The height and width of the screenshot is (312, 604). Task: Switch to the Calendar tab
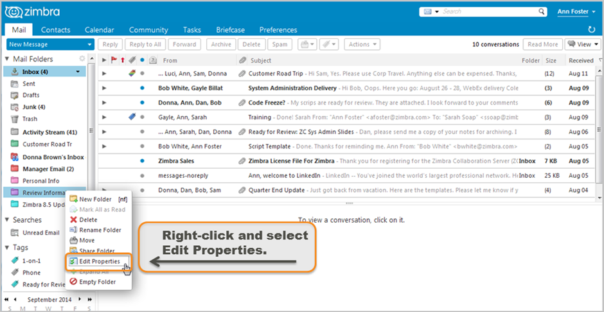[100, 30]
